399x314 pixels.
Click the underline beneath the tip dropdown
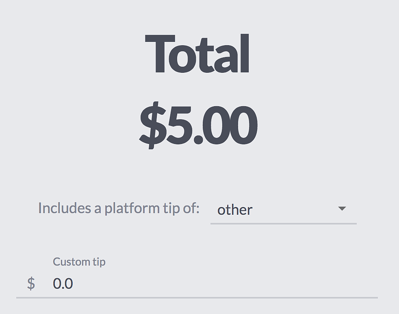point(283,223)
